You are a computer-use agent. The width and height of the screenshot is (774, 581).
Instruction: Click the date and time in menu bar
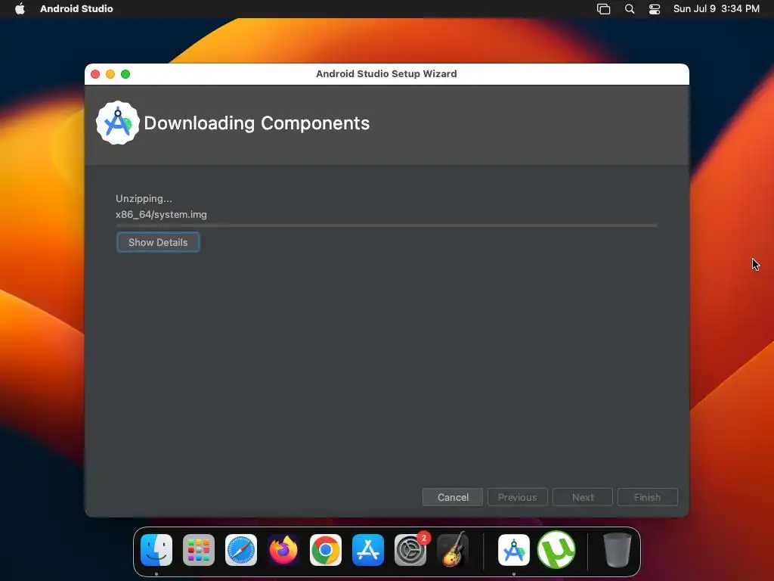coord(717,8)
